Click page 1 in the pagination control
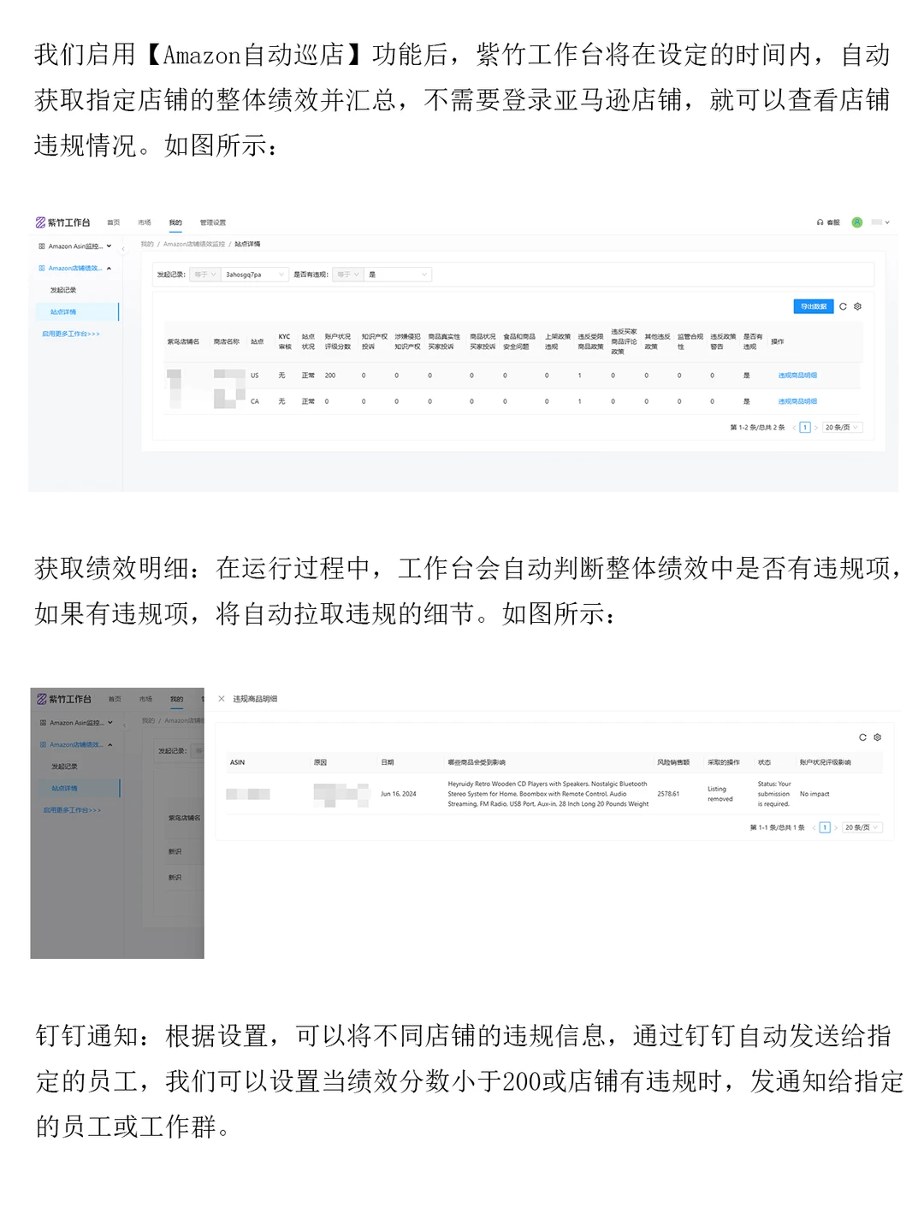The width and height of the screenshot is (924, 1231). click(804, 427)
